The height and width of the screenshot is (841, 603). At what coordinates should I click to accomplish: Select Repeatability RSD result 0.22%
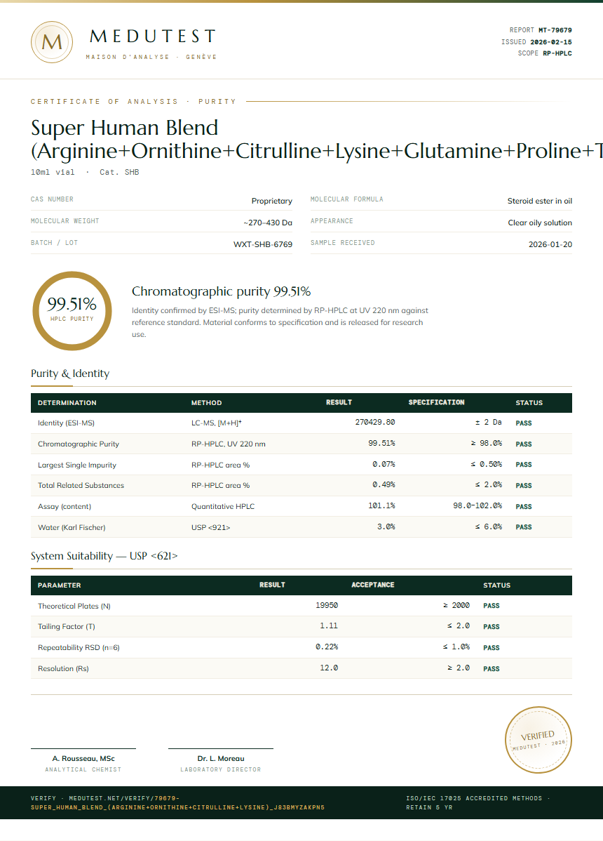327,647
